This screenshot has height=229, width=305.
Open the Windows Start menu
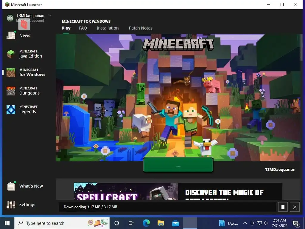click(7, 223)
